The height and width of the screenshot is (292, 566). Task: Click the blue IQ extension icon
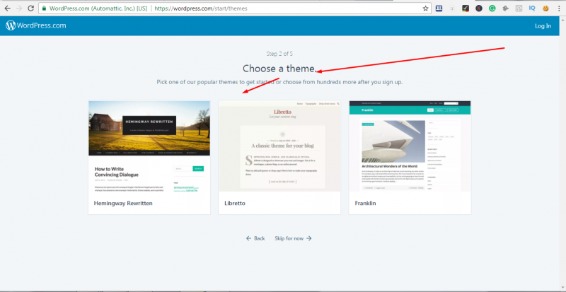pos(532,8)
